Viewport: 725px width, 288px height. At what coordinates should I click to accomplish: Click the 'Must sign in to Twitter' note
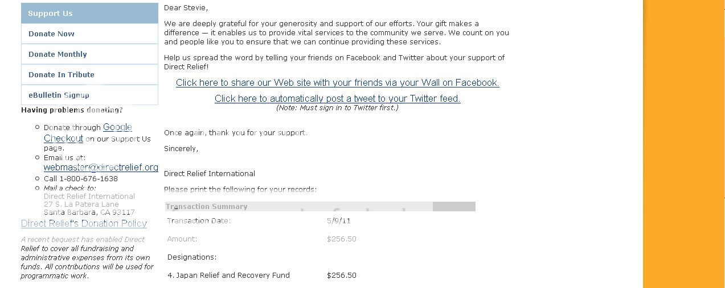[x=337, y=108]
